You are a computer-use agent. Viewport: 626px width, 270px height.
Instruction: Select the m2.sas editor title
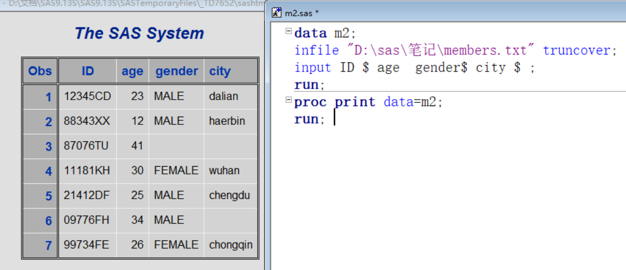(301, 13)
